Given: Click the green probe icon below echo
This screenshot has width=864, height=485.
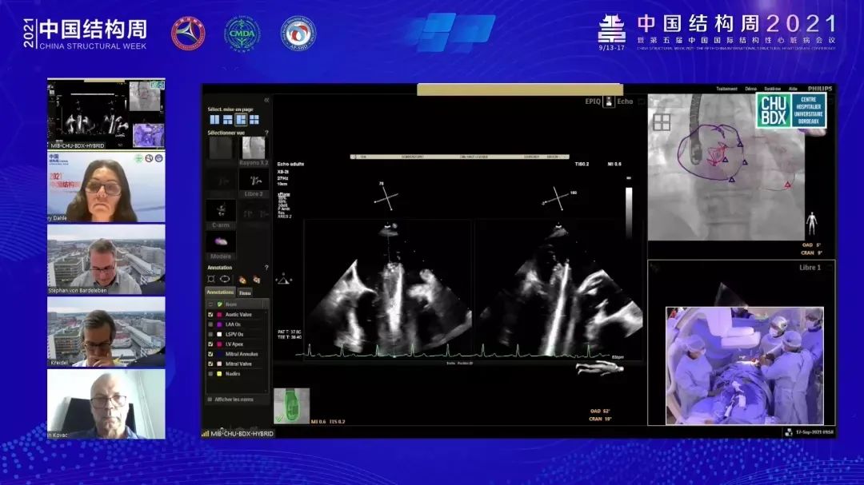Looking at the screenshot, I should click(291, 404).
